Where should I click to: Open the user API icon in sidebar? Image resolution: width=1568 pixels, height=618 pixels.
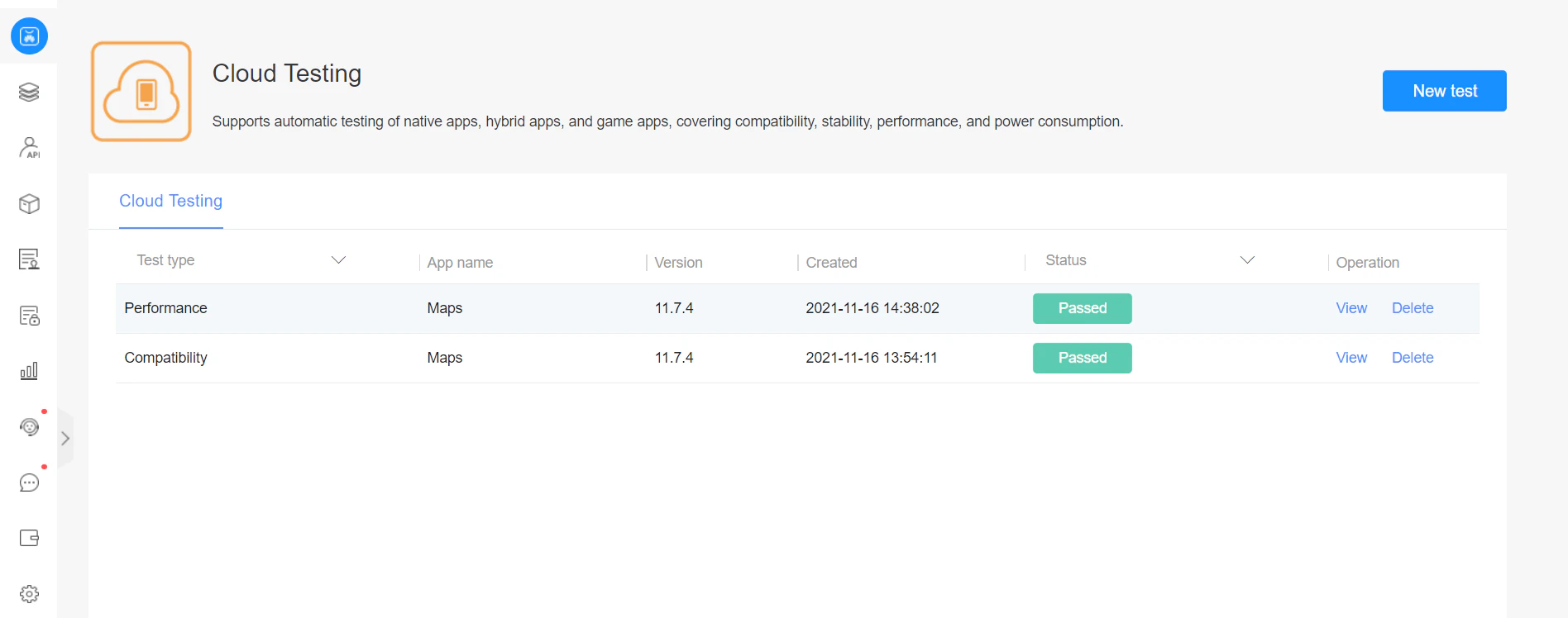click(29, 147)
